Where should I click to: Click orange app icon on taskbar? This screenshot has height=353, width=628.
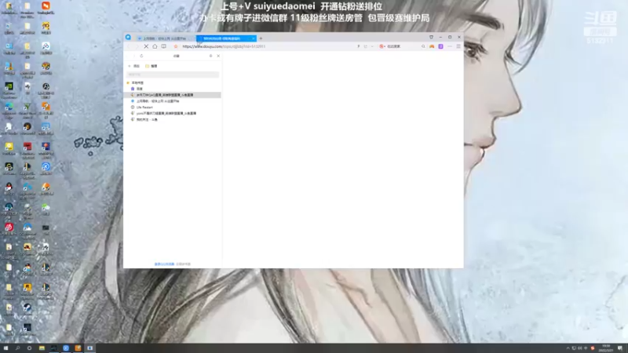[x=78, y=348]
